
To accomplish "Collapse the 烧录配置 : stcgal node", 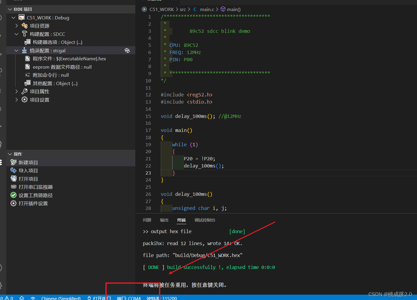I will click(16, 50).
